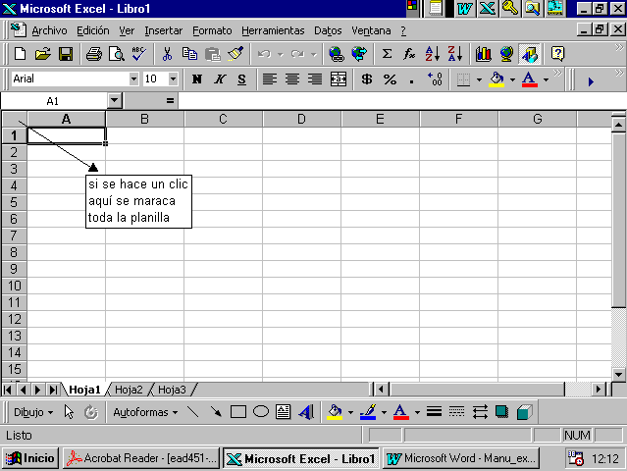627x471 pixels.
Task: Click the vertical scrollbar down arrow
Action: [x=619, y=374]
